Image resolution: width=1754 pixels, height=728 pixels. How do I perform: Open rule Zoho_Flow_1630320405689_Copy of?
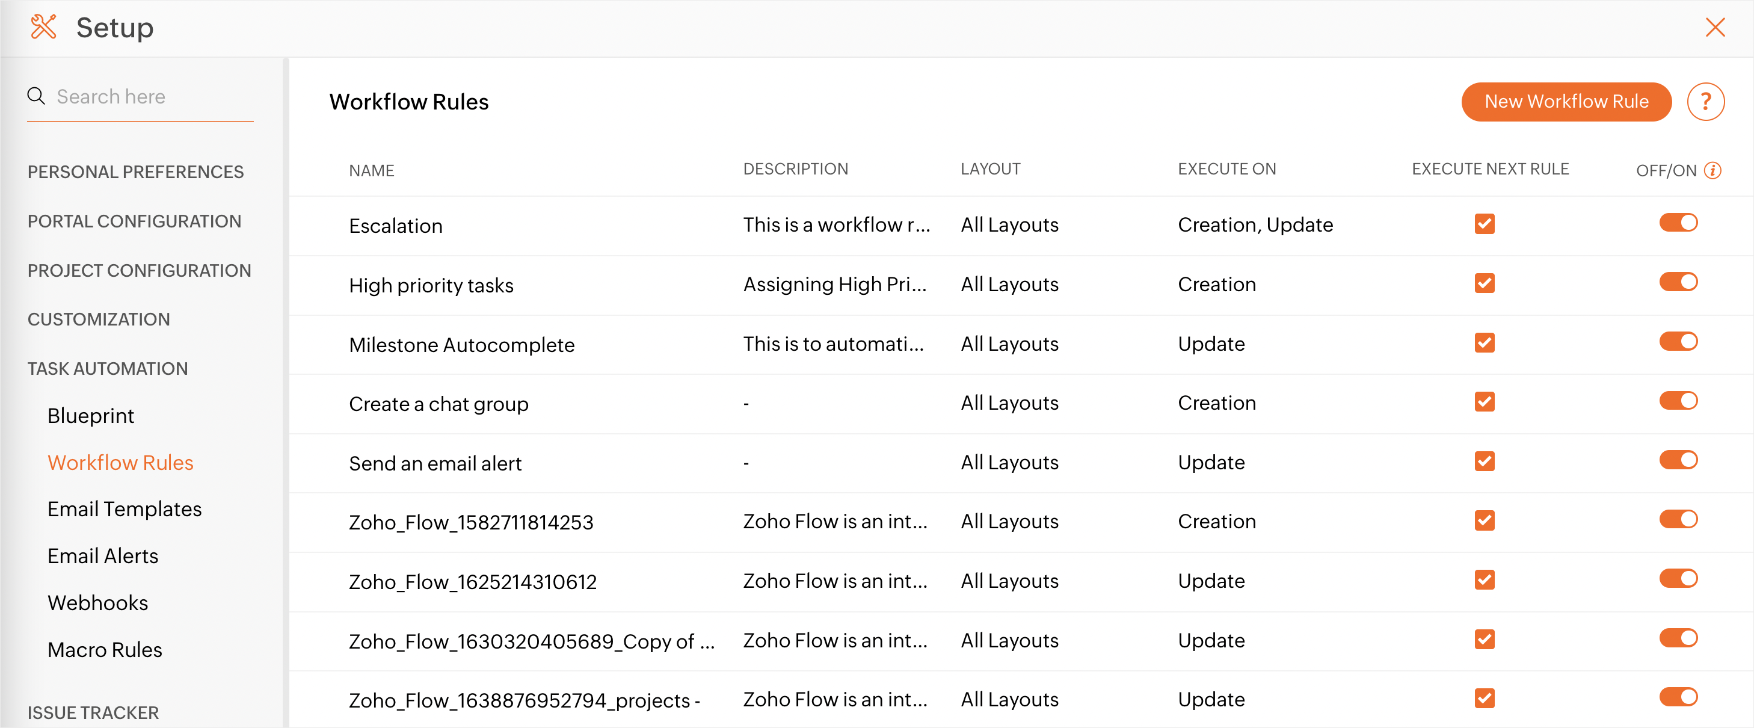[532, 641]
